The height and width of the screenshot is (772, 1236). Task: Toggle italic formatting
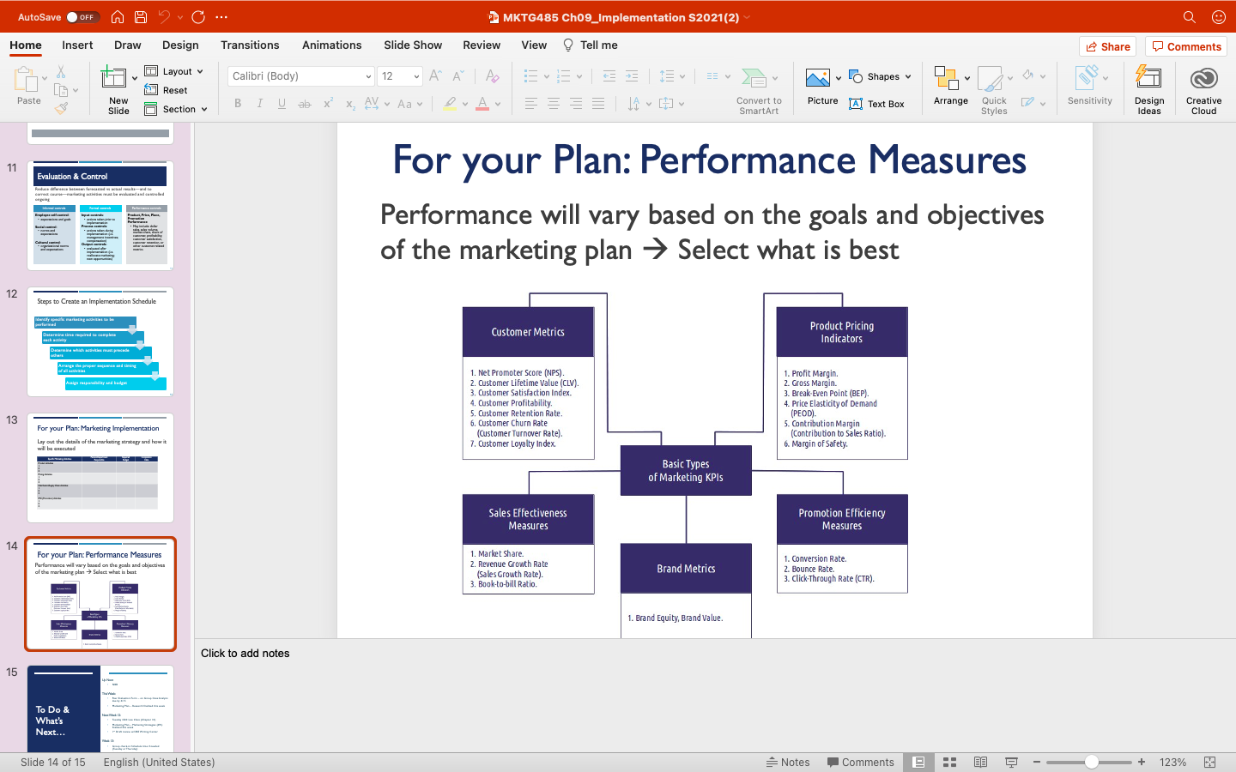259,104
